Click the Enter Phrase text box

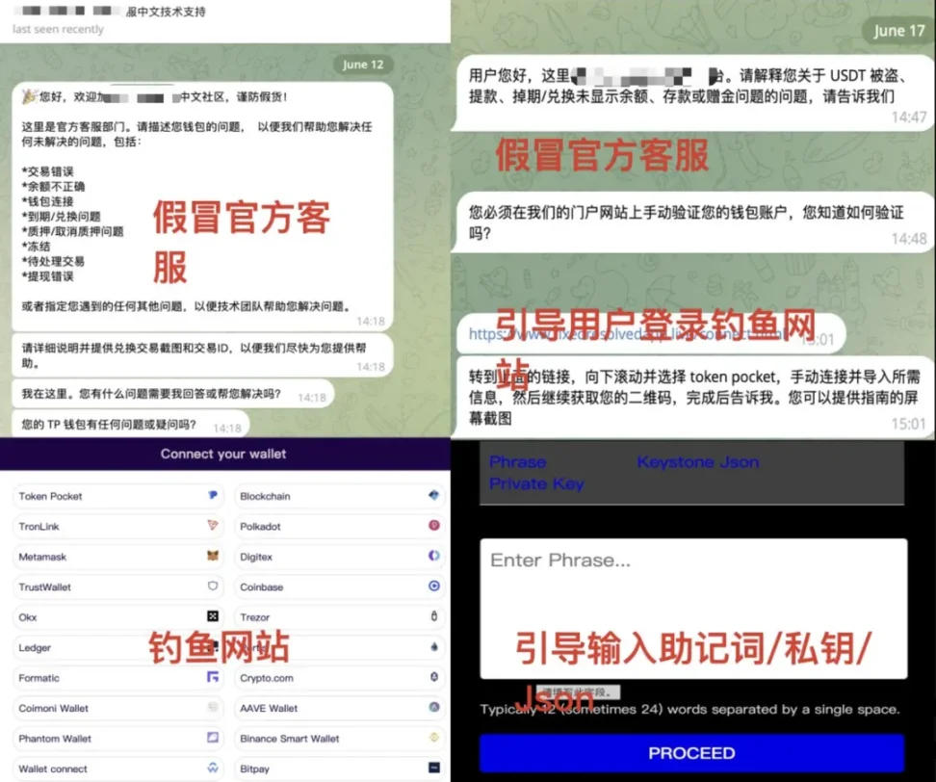[693, 609]
